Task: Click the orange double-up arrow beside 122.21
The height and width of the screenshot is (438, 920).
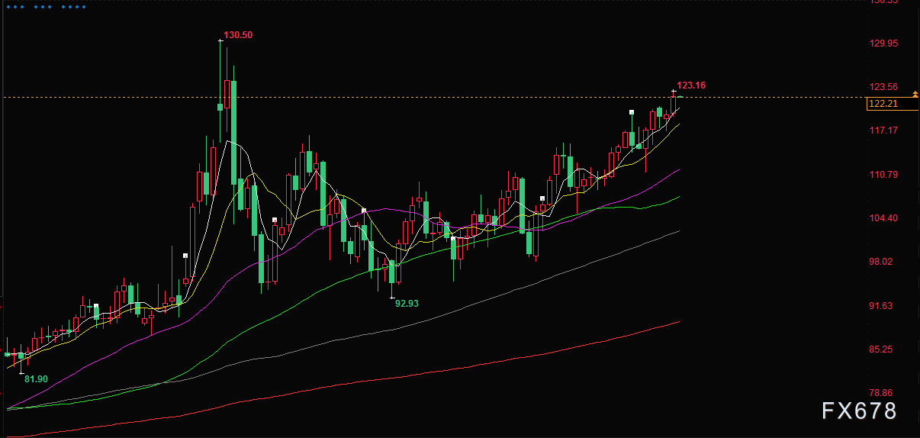Action: 915,94
